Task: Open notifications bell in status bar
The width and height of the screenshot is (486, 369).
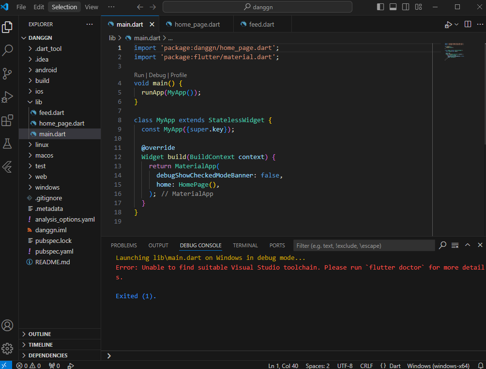Action: (480, 366)
